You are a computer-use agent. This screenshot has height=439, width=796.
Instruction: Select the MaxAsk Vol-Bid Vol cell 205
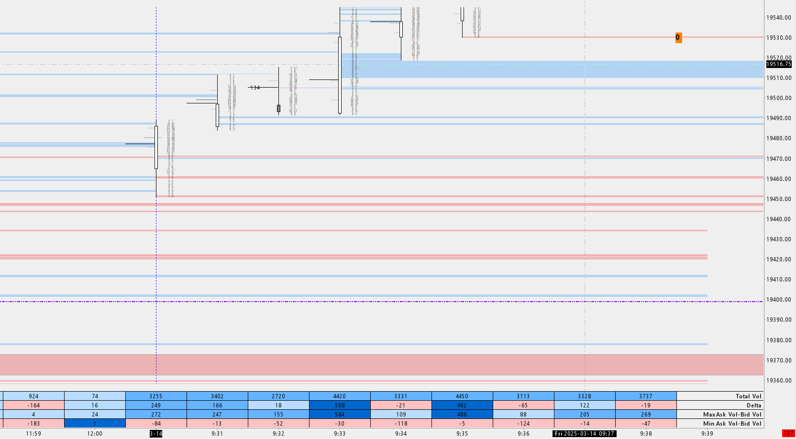585,414
